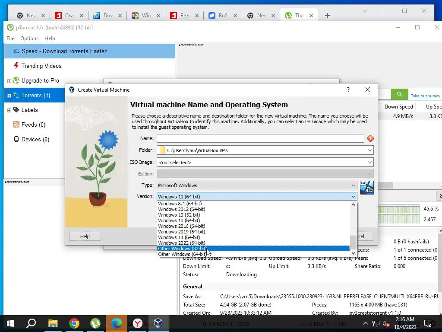Screen dimensions: 442x332
Task: Click the name error warning icon
Action: coord(370,138)
